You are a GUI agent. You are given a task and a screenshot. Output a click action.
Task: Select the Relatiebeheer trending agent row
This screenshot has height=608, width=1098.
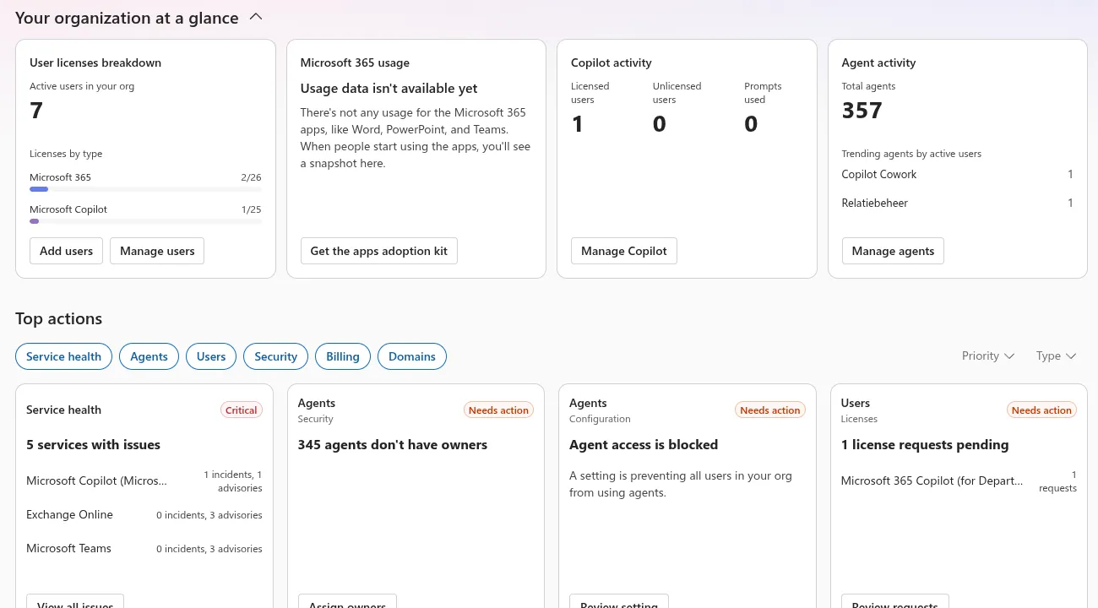pos(957,203)
